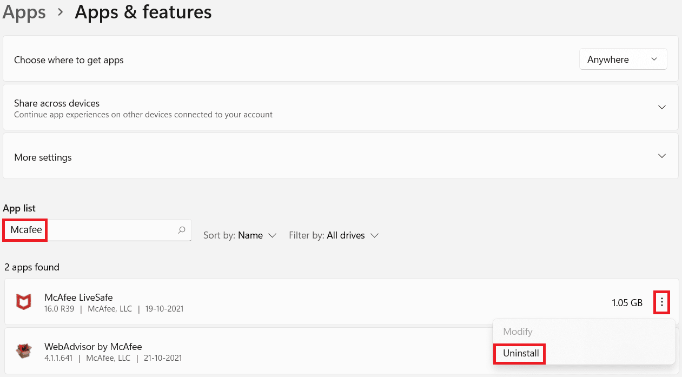
Task: Click the Choose where to get apps label
Action: click(x=69, y=60)
